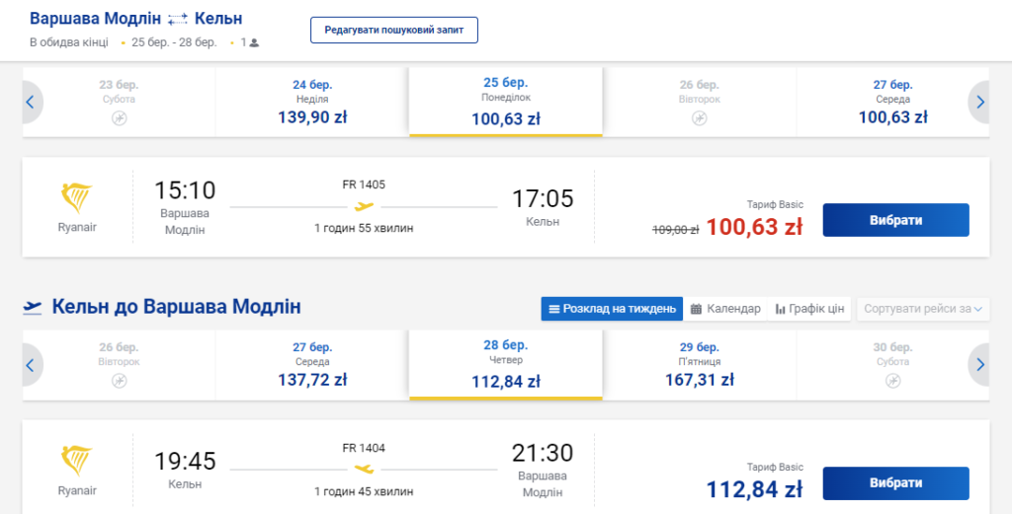Click the no-flight icon under 23 бер. Субота

point(120,118)
